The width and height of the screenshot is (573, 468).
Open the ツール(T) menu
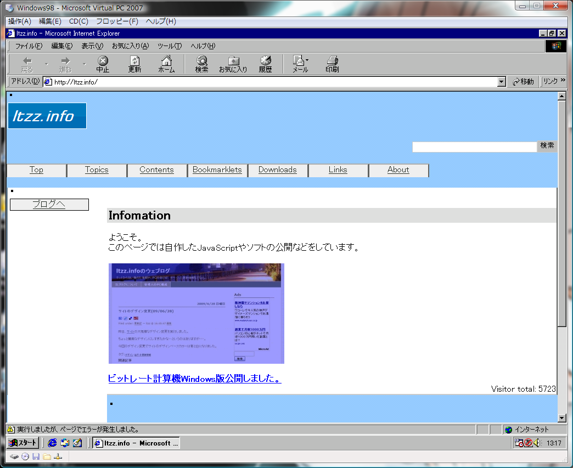click(170, 46)
